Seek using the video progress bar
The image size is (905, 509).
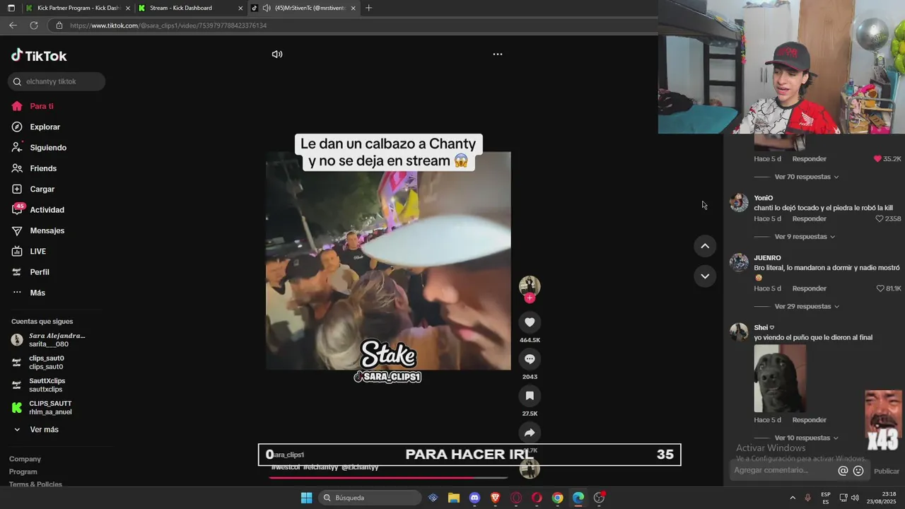pos(388,477)
